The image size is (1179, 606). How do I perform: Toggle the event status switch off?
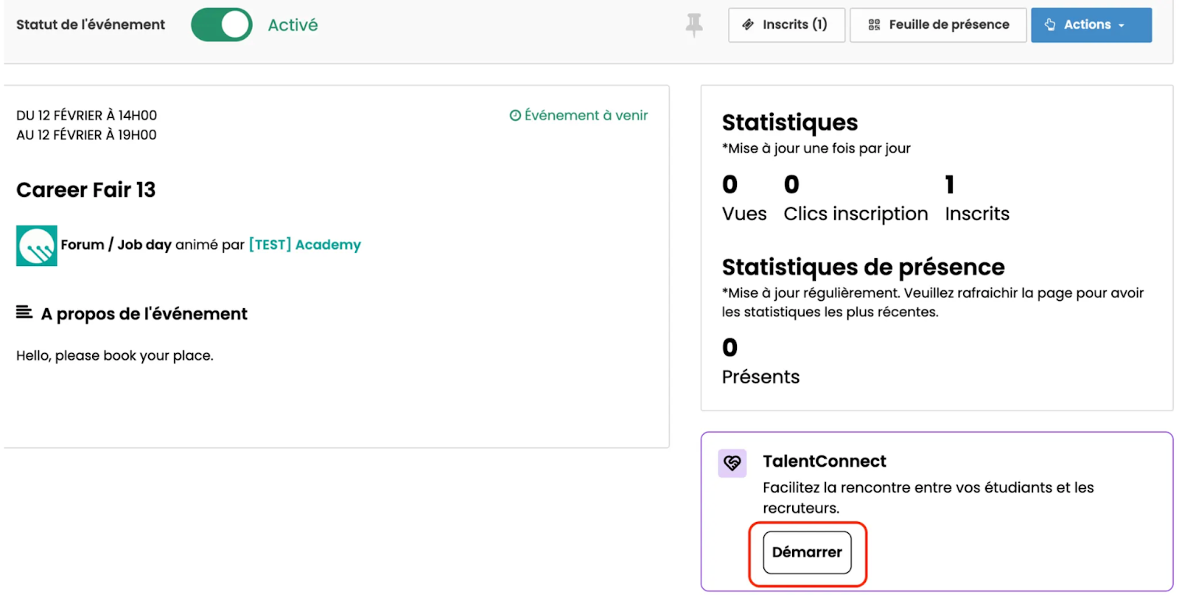(x=221, y=25)
